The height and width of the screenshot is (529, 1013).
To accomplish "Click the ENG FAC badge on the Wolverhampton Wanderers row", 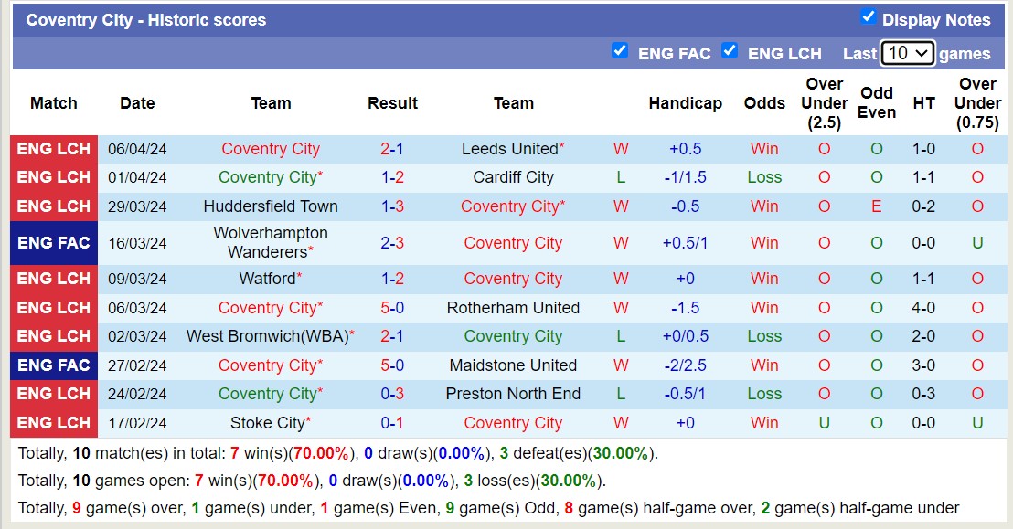I will coord(53,243).
